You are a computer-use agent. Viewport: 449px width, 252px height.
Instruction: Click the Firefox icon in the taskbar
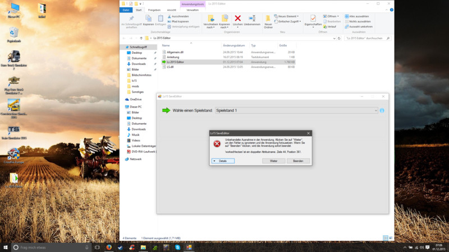click(109, 247)
